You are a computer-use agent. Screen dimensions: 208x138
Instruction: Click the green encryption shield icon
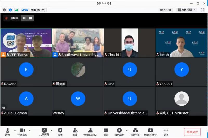pos(10,10)
